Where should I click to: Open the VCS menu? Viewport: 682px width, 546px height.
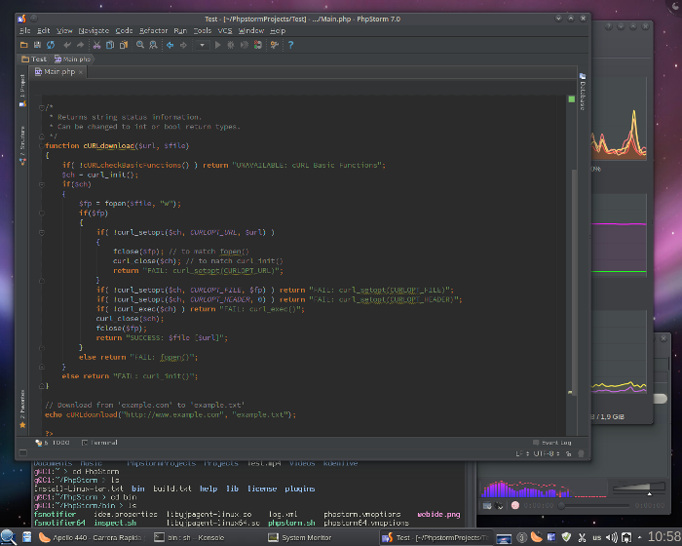[x=225, y=30]
